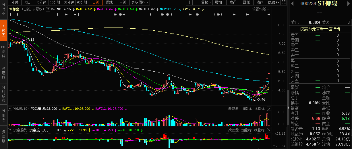Click the 3.94 low price marker
The height and width of the screenshot is (149, 352).
[261, 99]
